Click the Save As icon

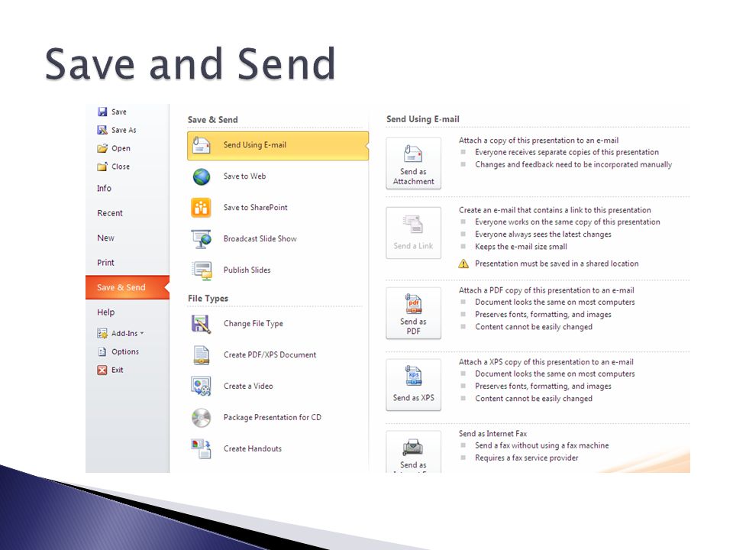coord(102,130)
